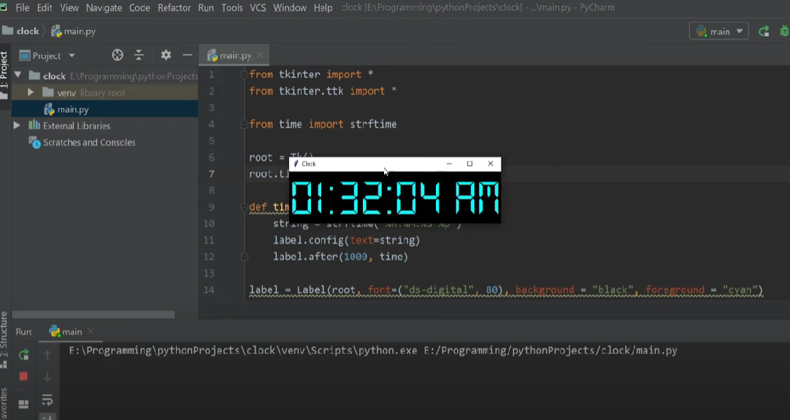Click the red Stop icon in Run panel
790x420 pixels.
(23, 377)
